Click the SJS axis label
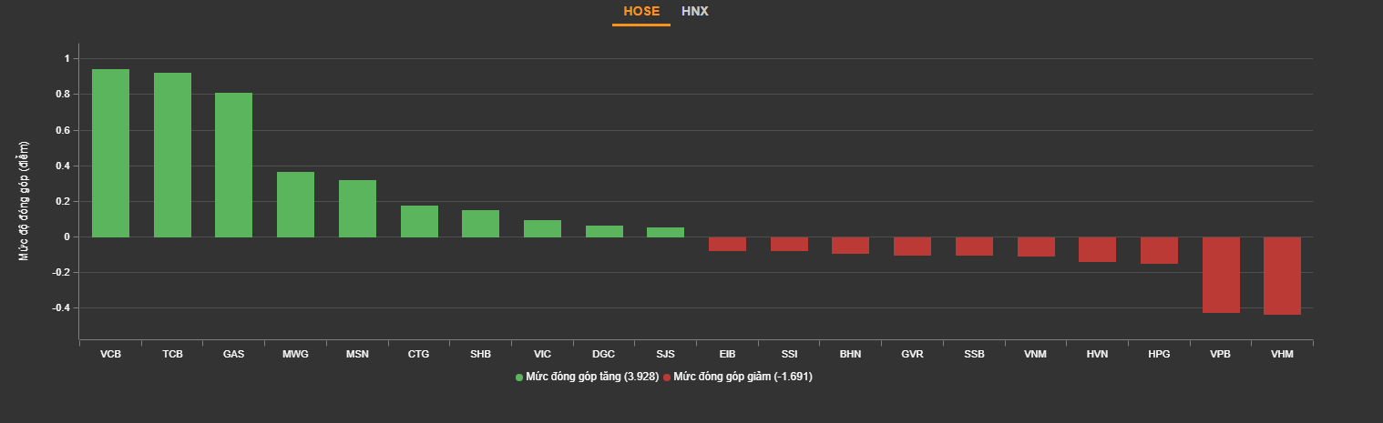The image size is (1383, 423). tap(665, 354)
